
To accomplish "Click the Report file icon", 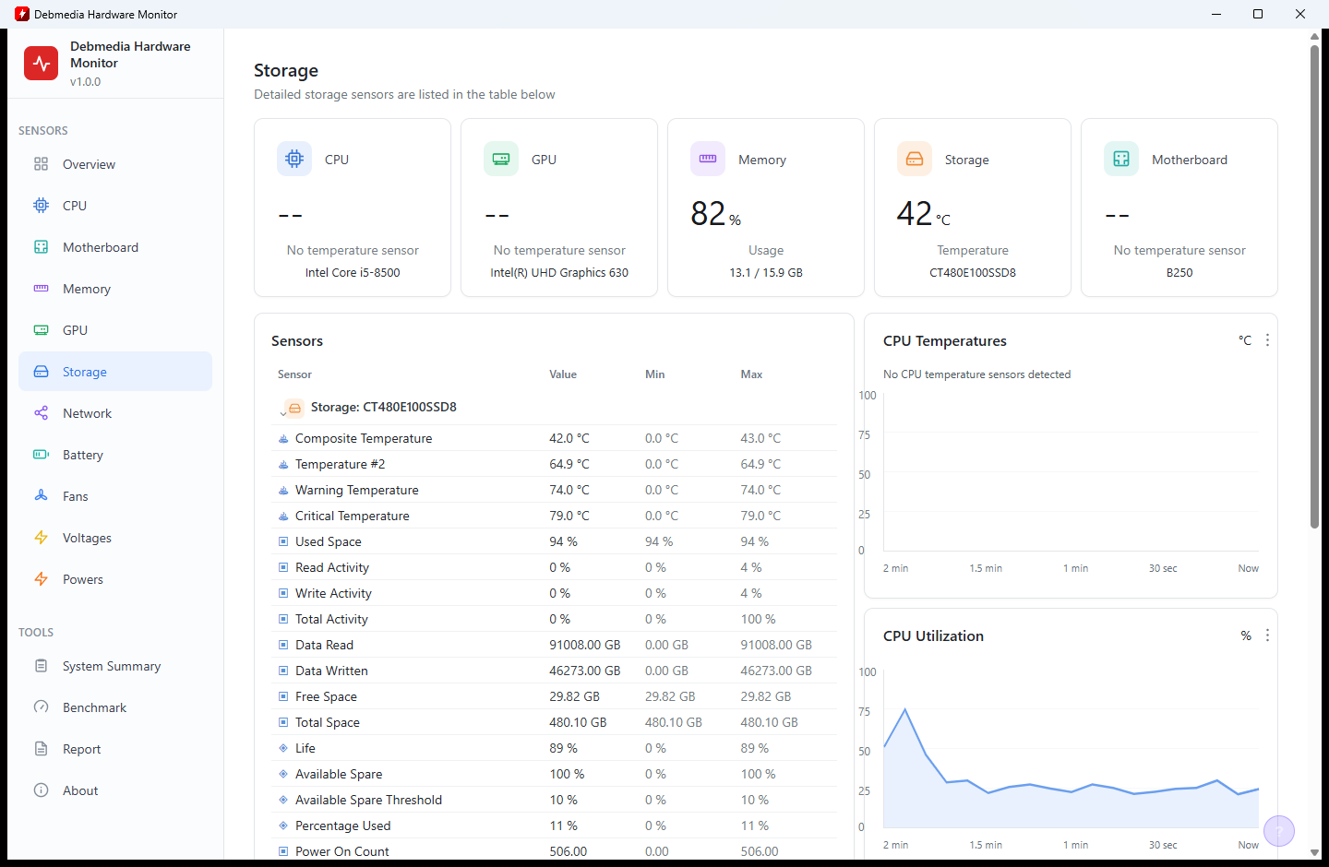I will pyautogui.click(x=41, y=749).
